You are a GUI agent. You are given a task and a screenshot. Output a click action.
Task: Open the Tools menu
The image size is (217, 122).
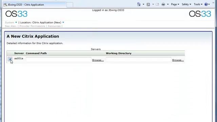point(198,4)
